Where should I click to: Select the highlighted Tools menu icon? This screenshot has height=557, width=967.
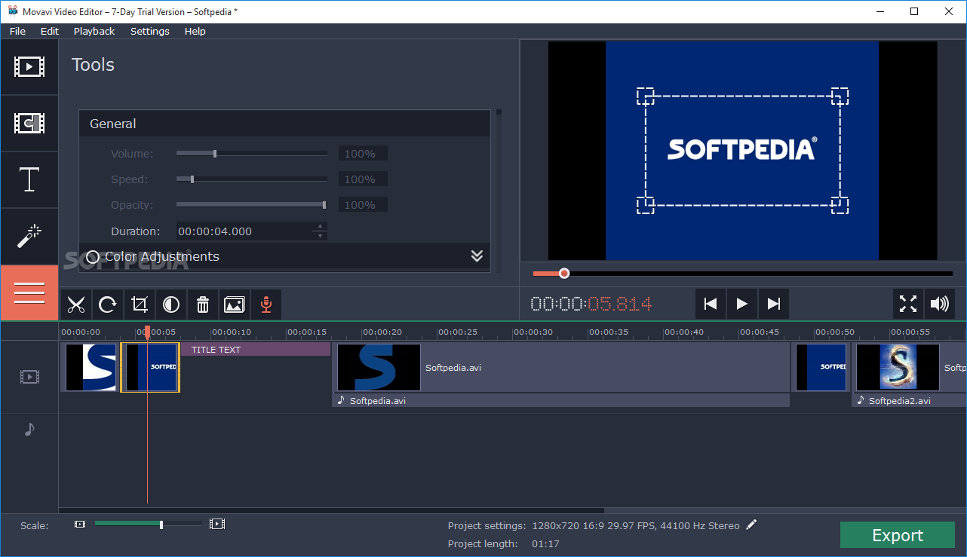coord(29,293)
